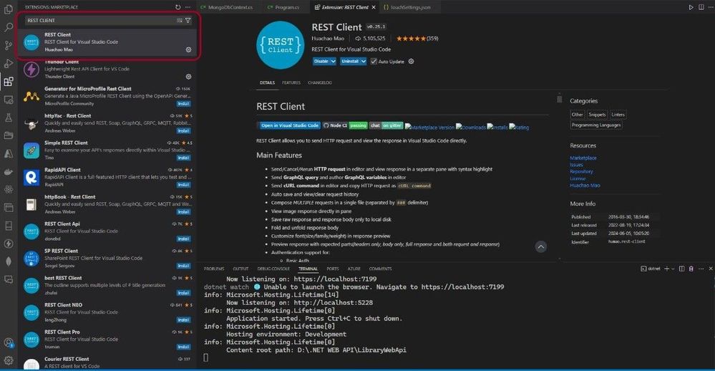
Task: Open the Accounts menu icon
Action: tap(8, 342)
